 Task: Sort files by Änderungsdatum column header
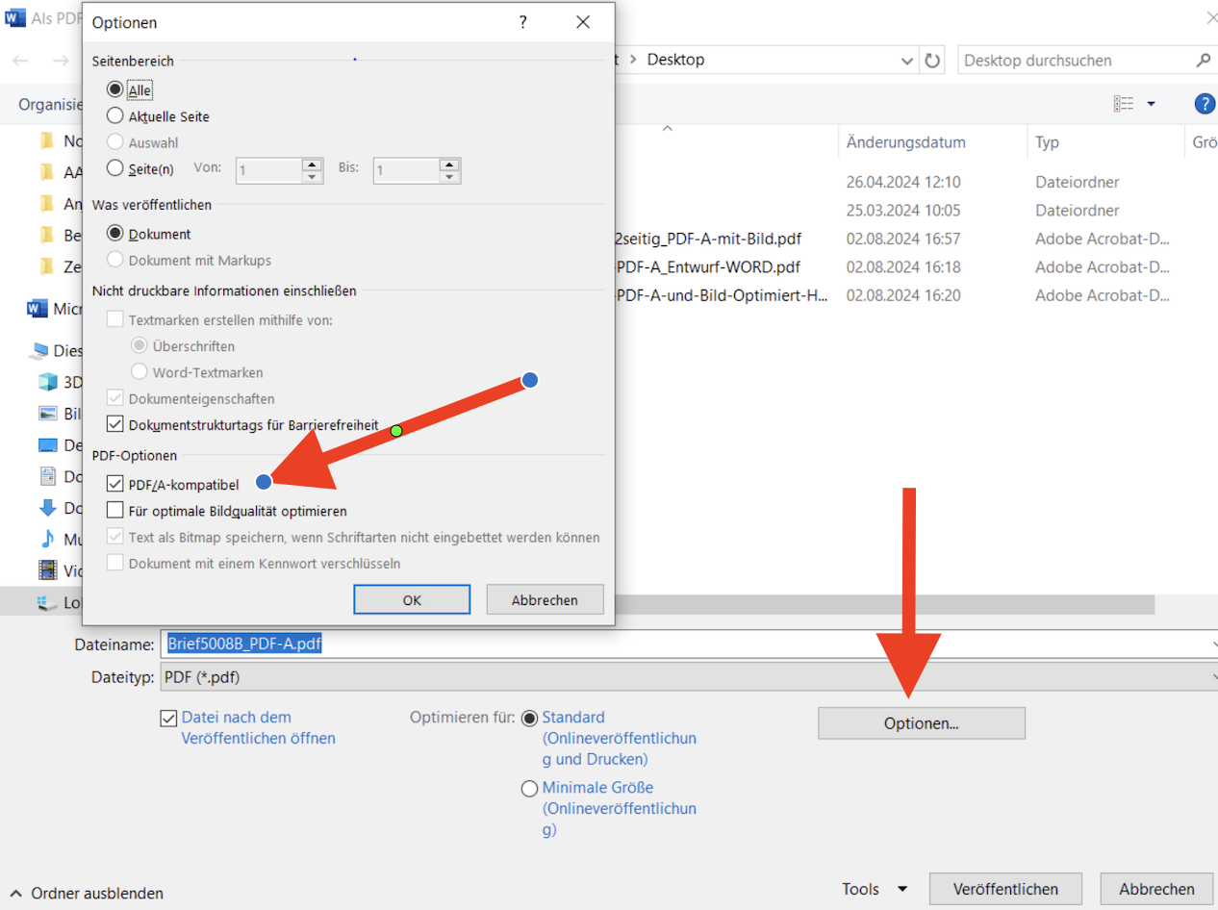pos(905,142)
